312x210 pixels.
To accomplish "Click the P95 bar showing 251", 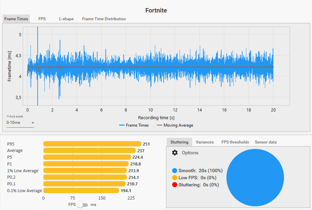I will point(92,144).
